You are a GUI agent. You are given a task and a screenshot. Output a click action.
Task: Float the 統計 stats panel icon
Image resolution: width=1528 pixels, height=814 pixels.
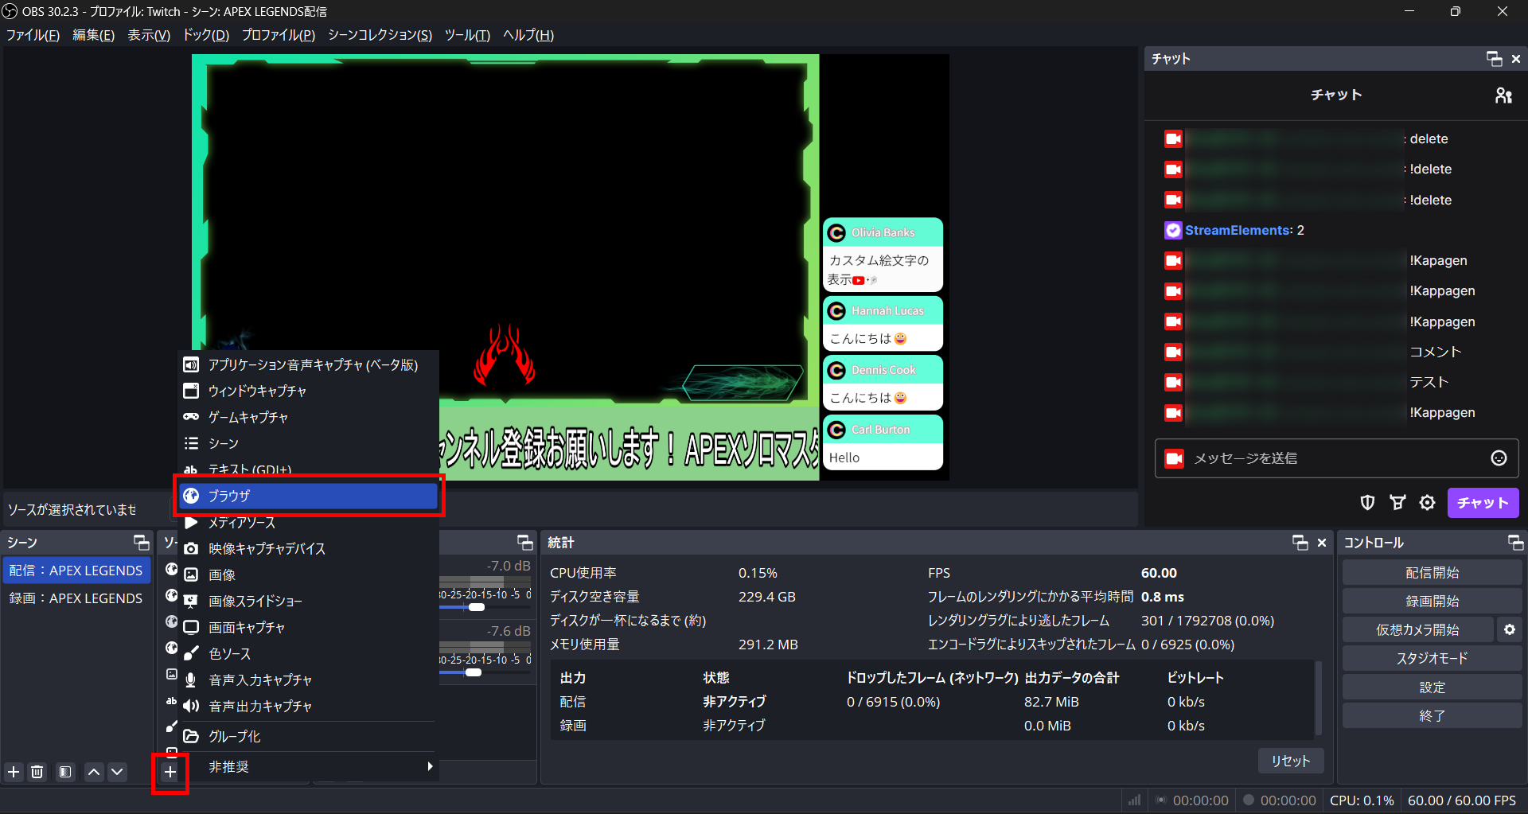[1300, 543]
